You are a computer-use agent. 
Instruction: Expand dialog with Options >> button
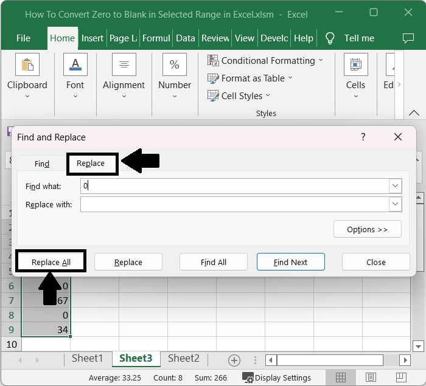[x=368, y=229]
